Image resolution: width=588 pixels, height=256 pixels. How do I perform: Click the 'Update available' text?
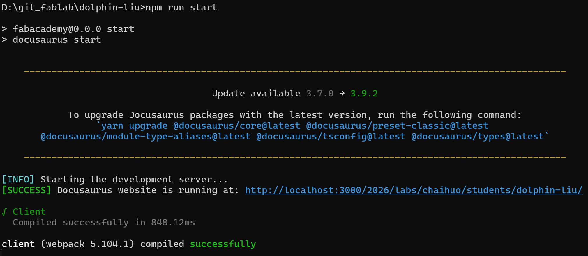coord(256,94)
